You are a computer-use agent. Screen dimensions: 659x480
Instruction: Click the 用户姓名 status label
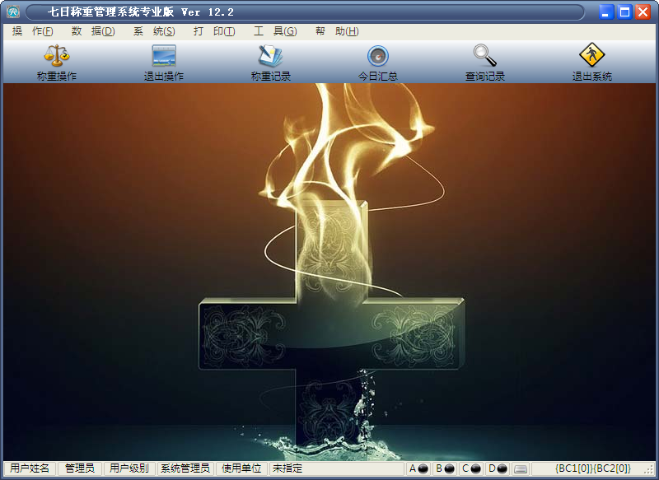coord(30,468)
